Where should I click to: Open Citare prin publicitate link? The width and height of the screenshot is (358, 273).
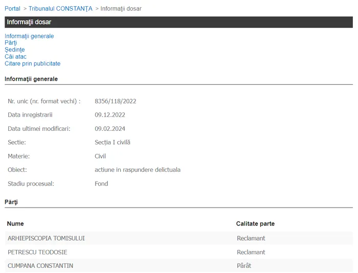(x=32, y=63)
